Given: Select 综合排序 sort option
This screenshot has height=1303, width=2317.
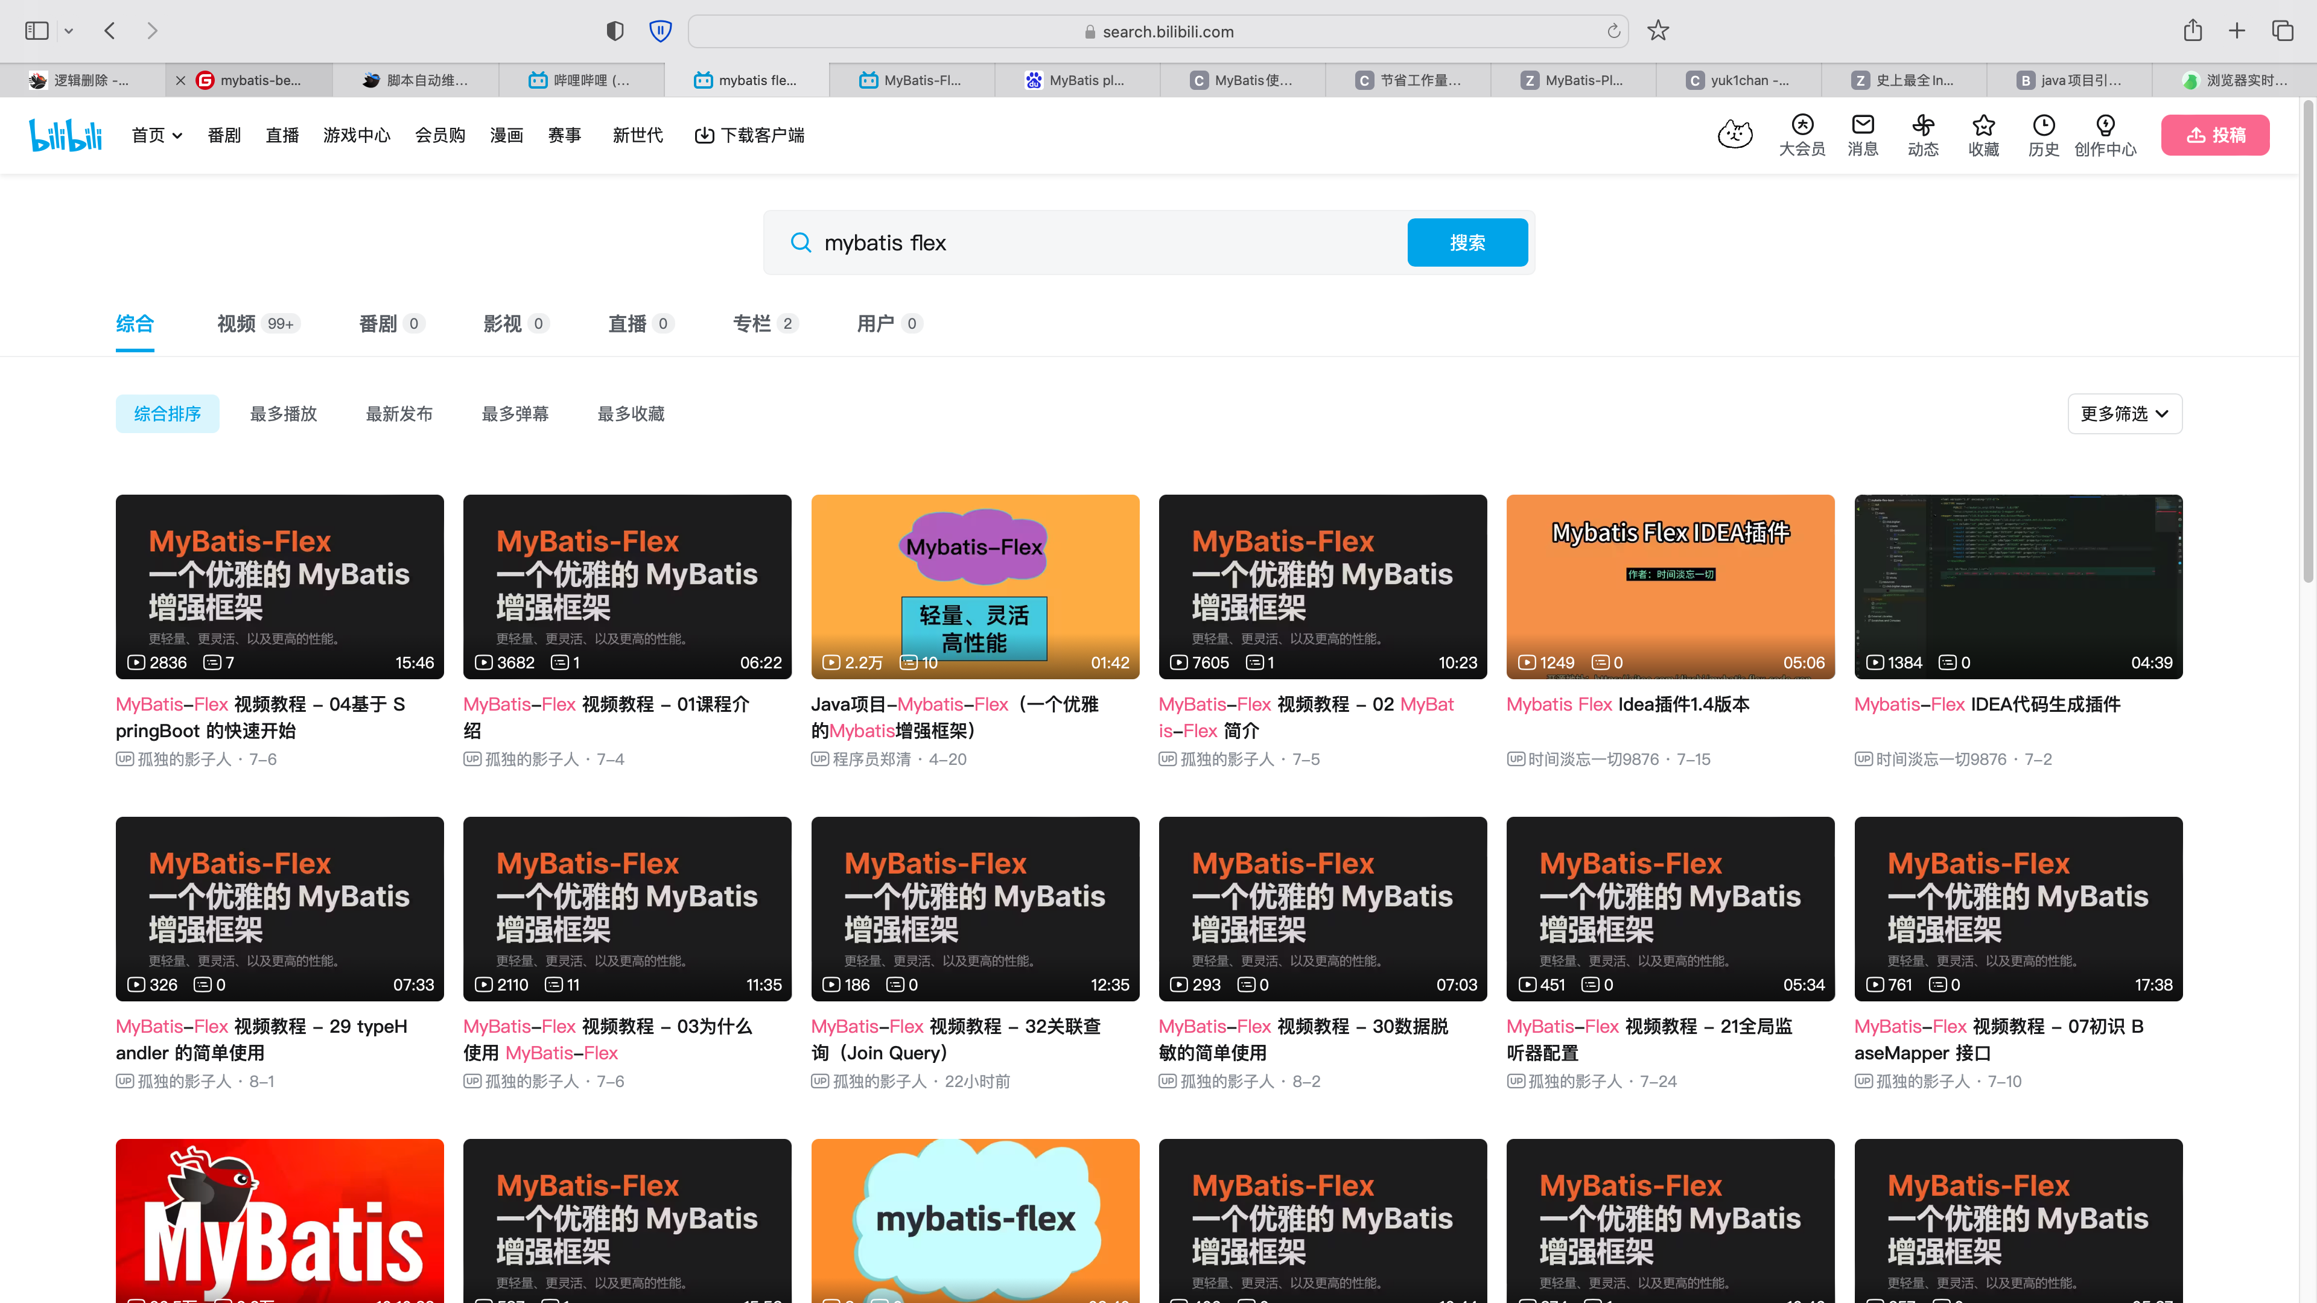Looking at the screenshot, I should pos(167,414).
